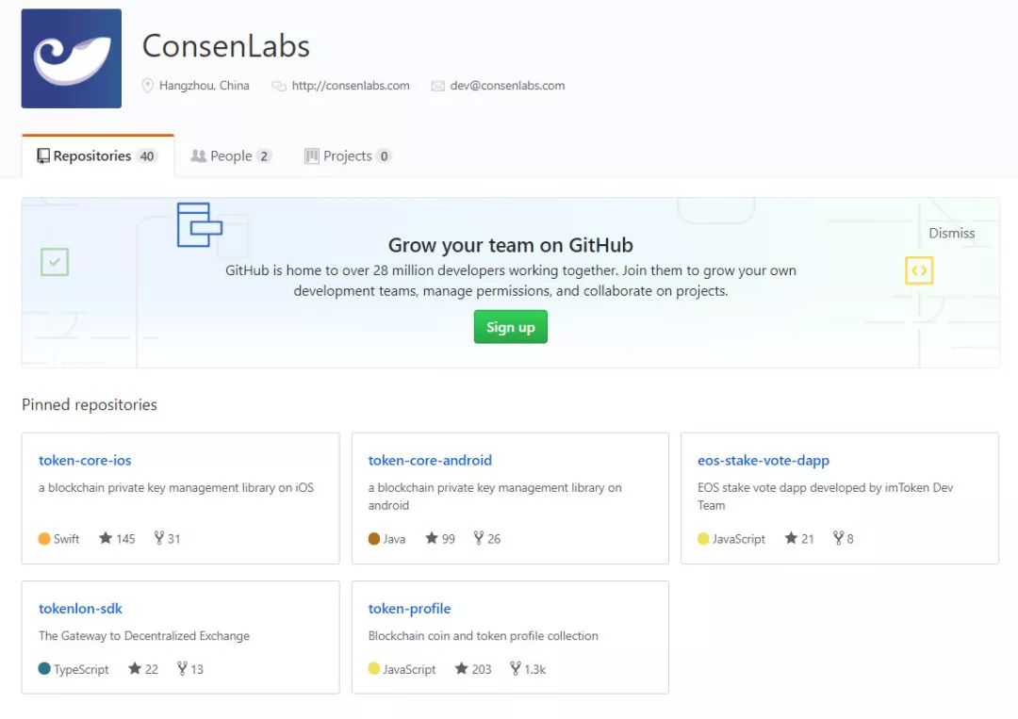
Task: Open the Projects tab
Action: click(347, 156)
